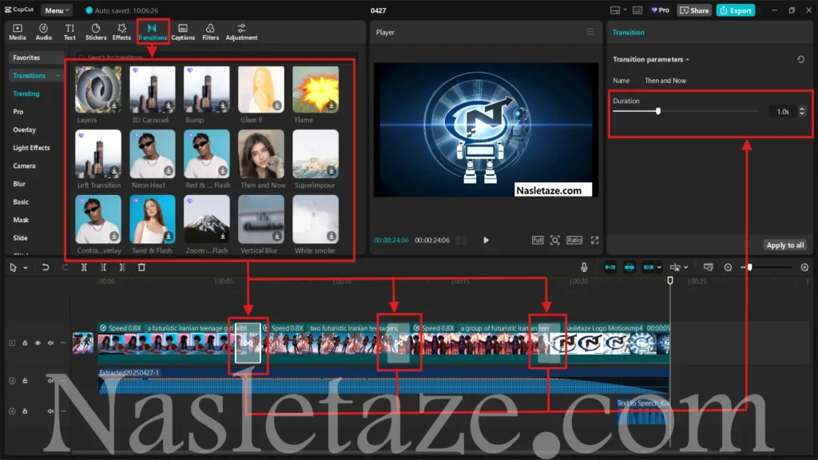Viewport: 818px width, 460px height.
Task: Select the Trending transitions category
Action: point(26,94)
